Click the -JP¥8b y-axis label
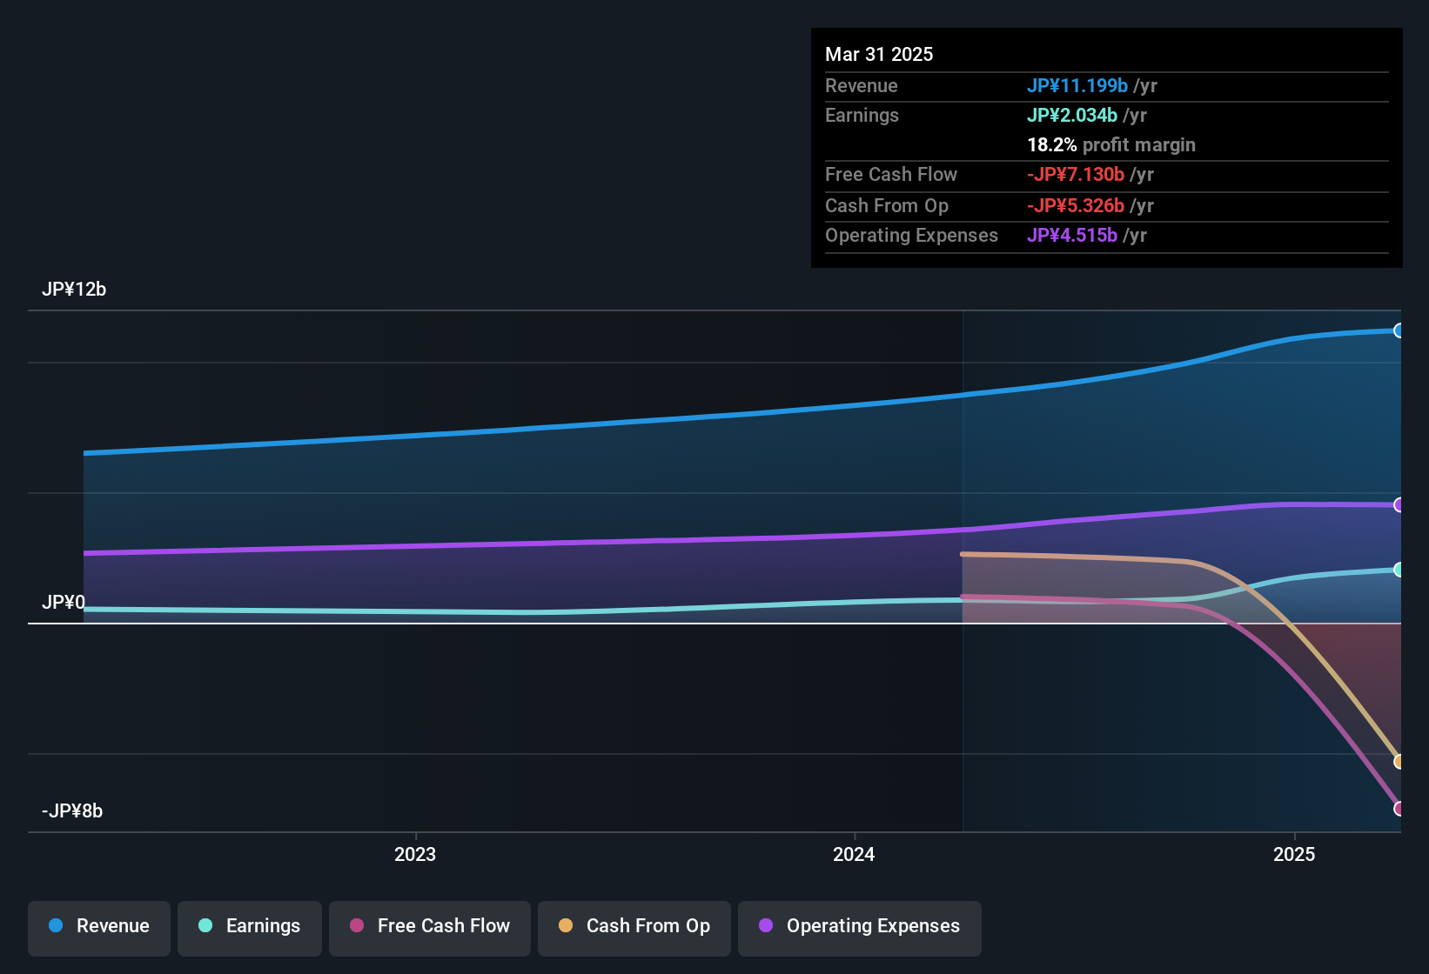The height and width of the screenshot is (974, 1429). (72, 811)
